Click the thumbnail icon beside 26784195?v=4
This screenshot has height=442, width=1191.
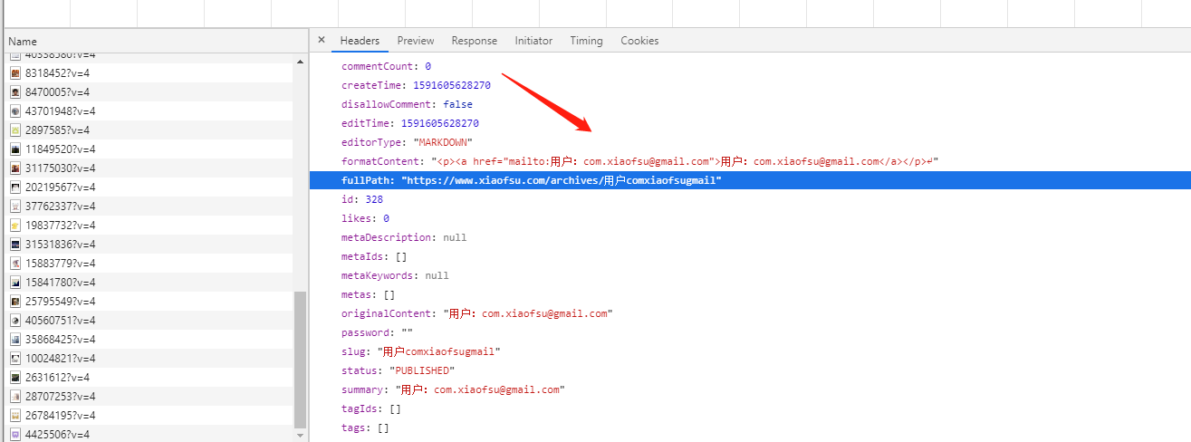15,415
